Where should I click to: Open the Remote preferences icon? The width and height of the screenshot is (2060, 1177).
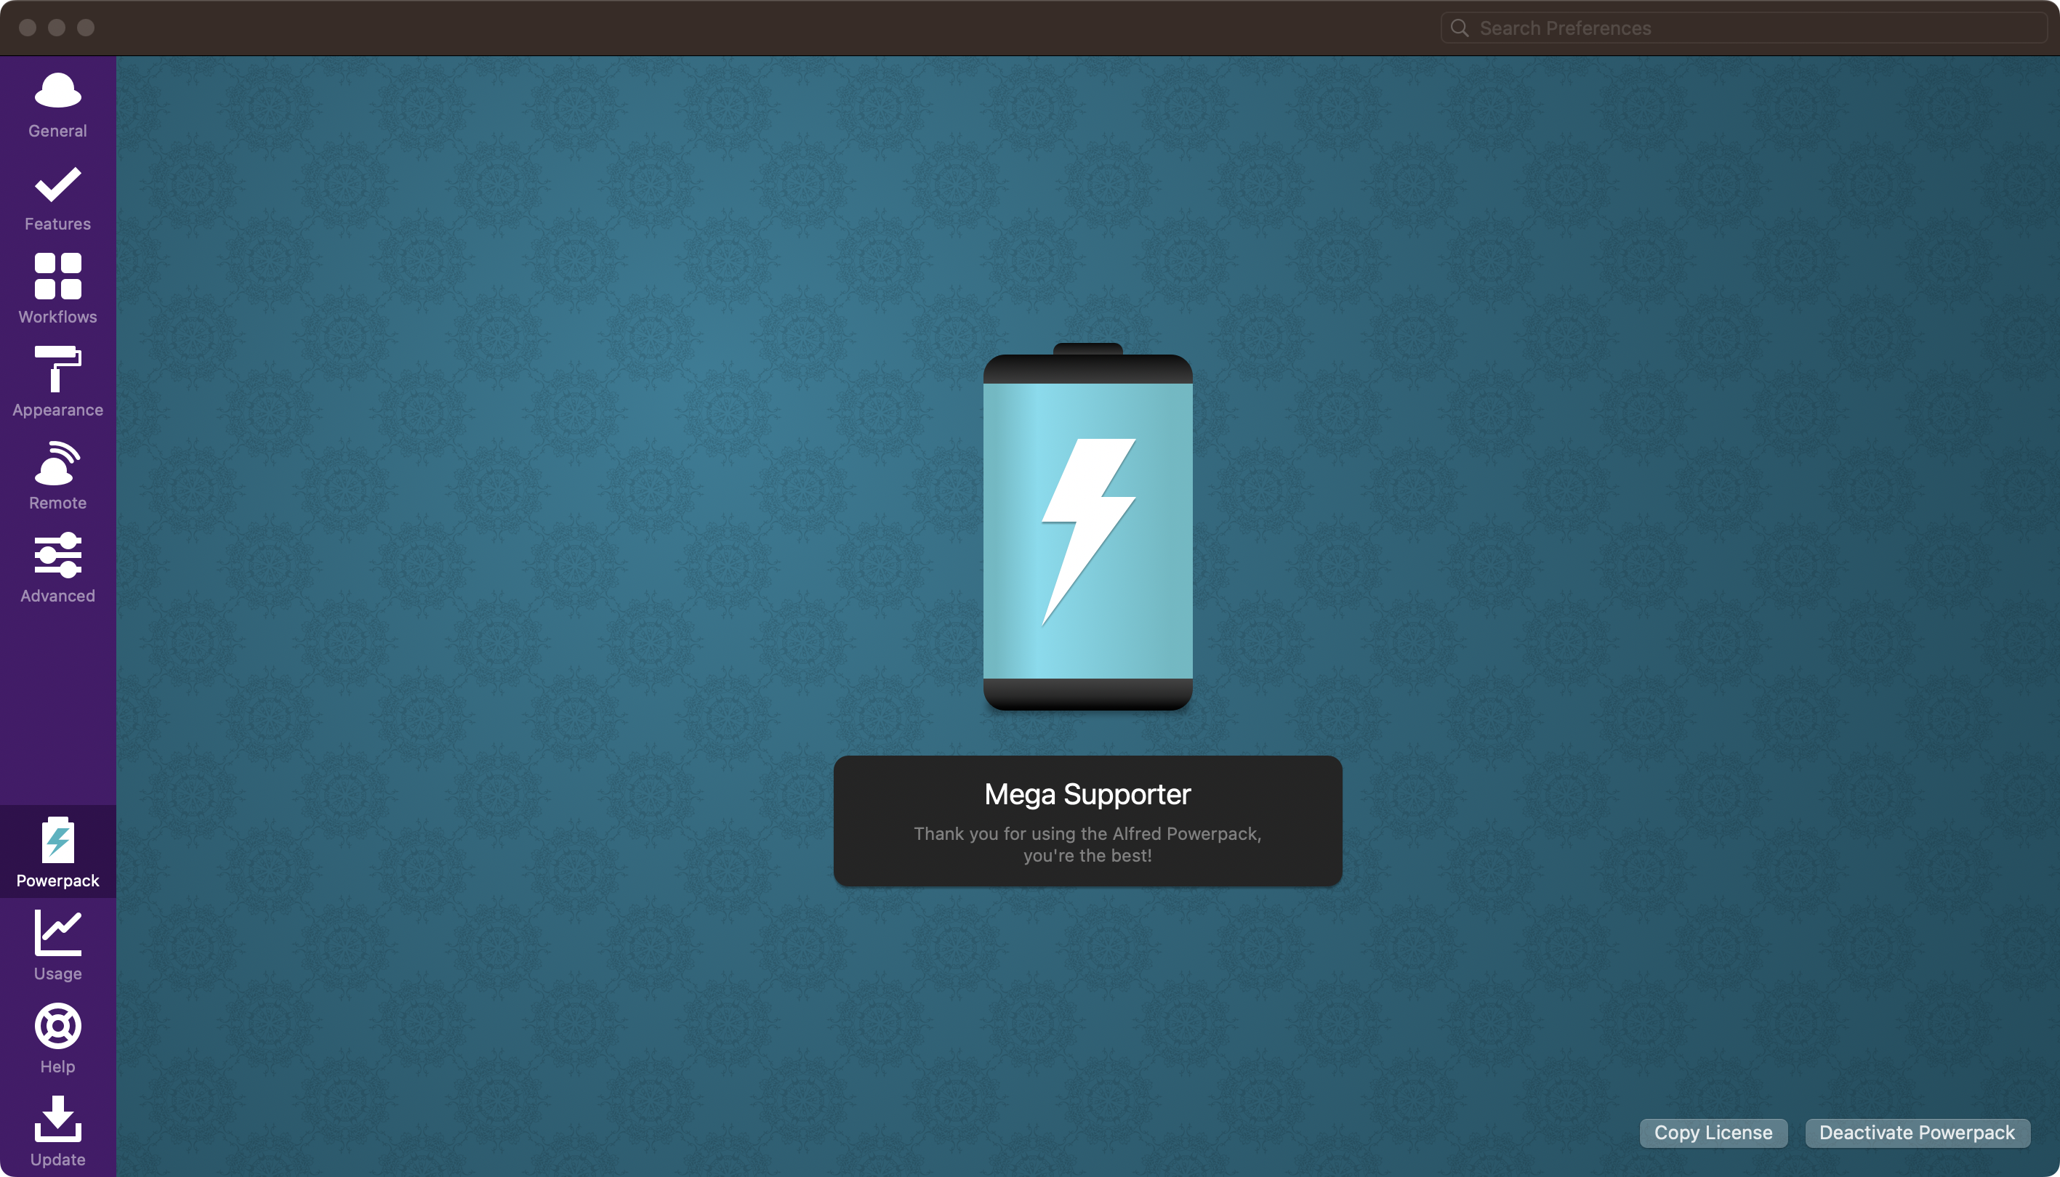pos(57,464)
